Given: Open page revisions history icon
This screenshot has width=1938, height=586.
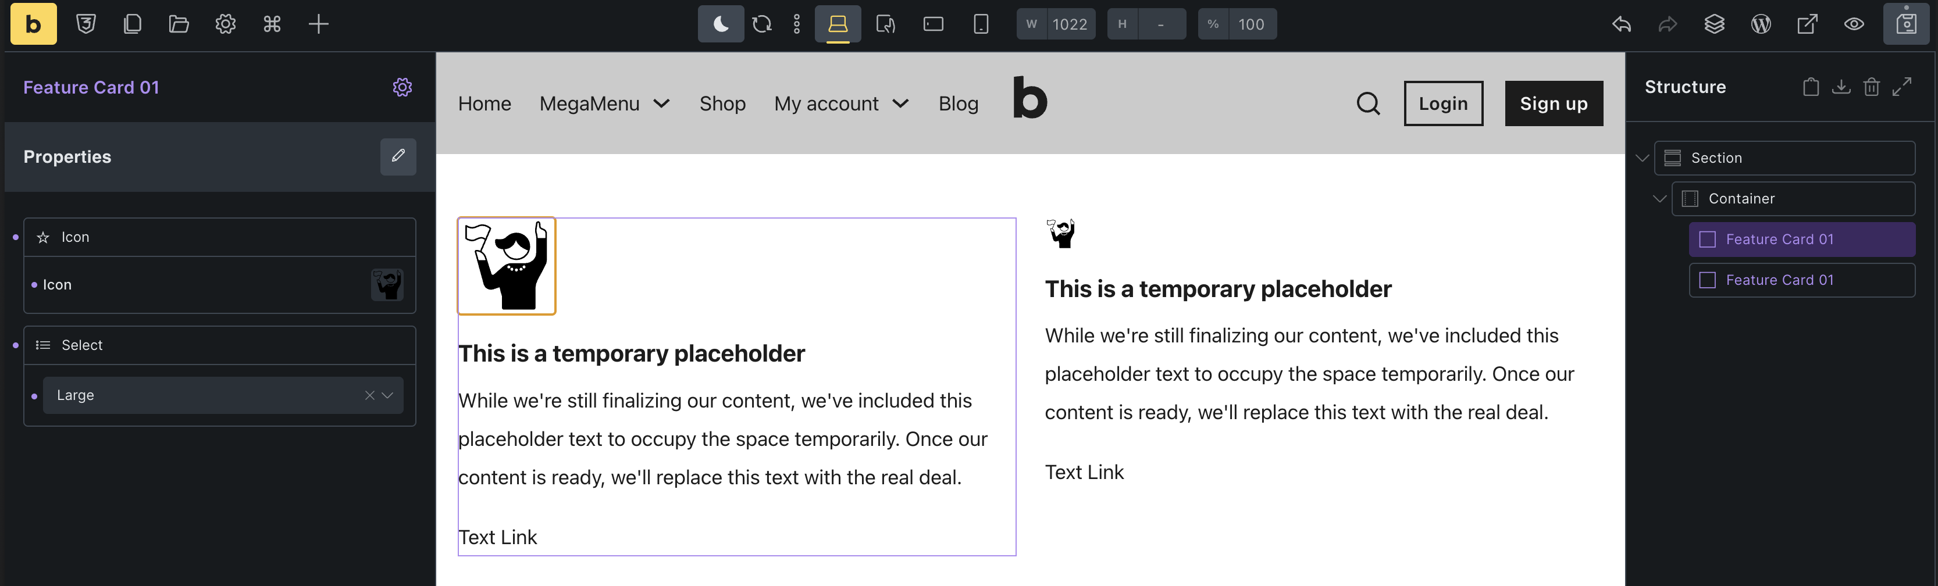Looking at the screenshot, I should point(762,23).
